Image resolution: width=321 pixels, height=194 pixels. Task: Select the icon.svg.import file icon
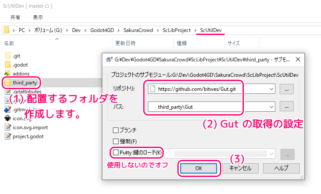coord(8,127)
